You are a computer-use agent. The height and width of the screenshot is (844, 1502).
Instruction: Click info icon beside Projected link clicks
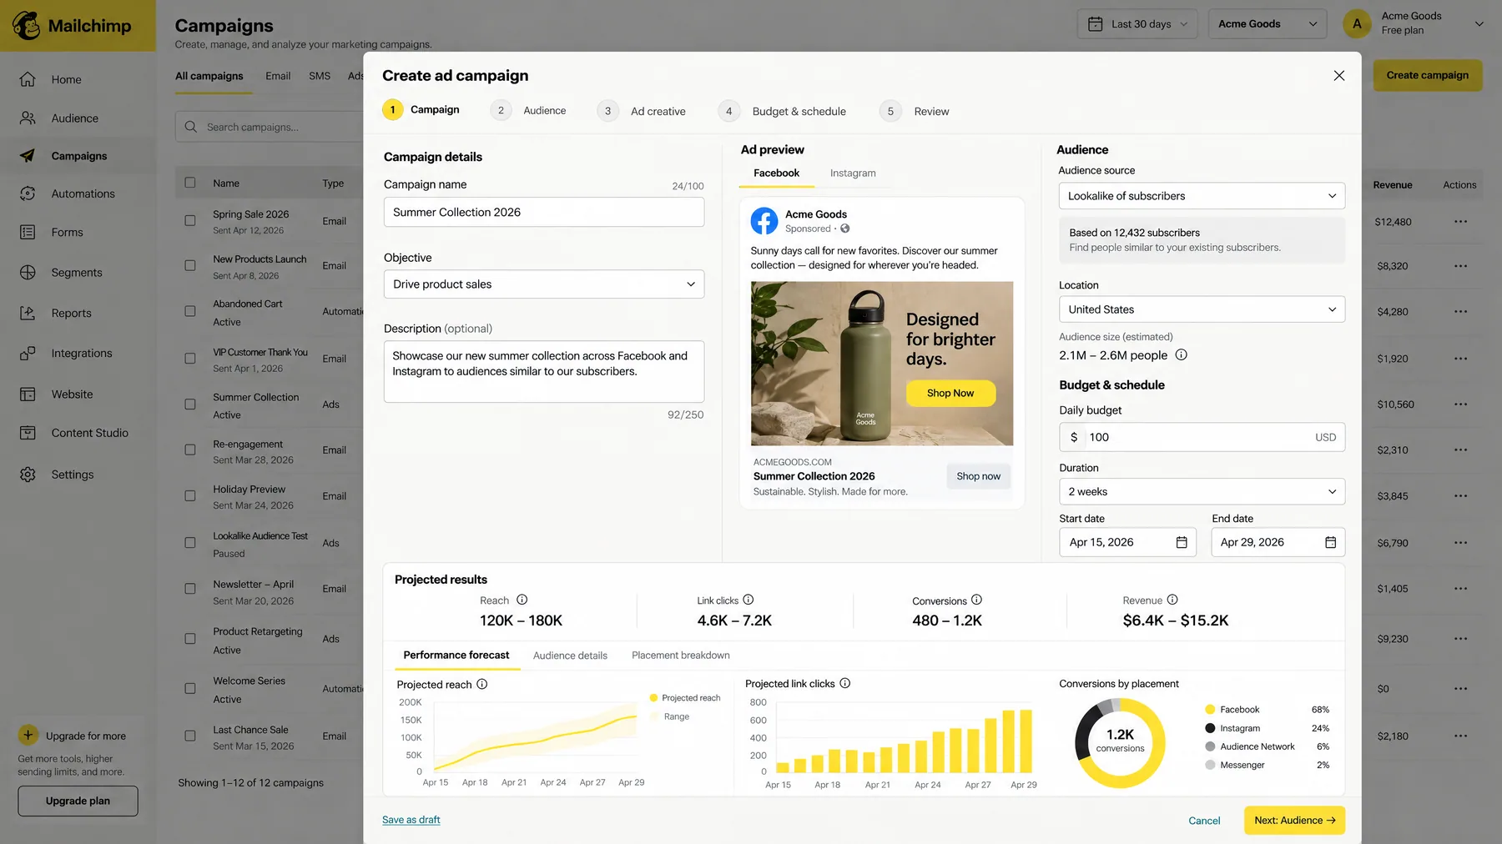(845, 683)
